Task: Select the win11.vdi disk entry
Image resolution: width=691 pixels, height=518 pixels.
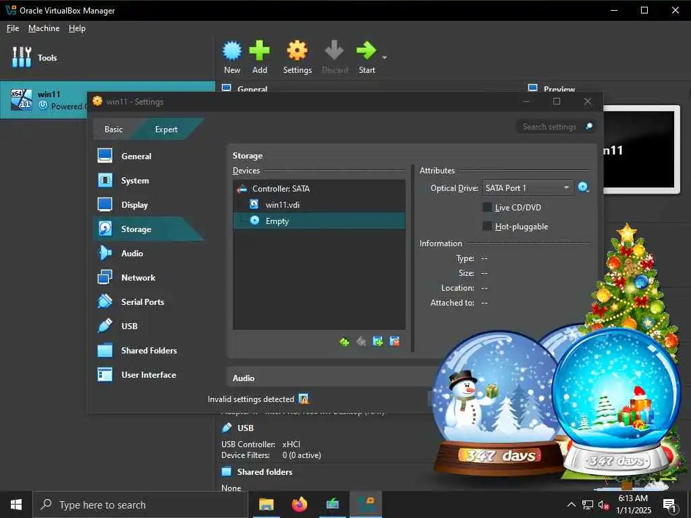Action: [319, 205]
